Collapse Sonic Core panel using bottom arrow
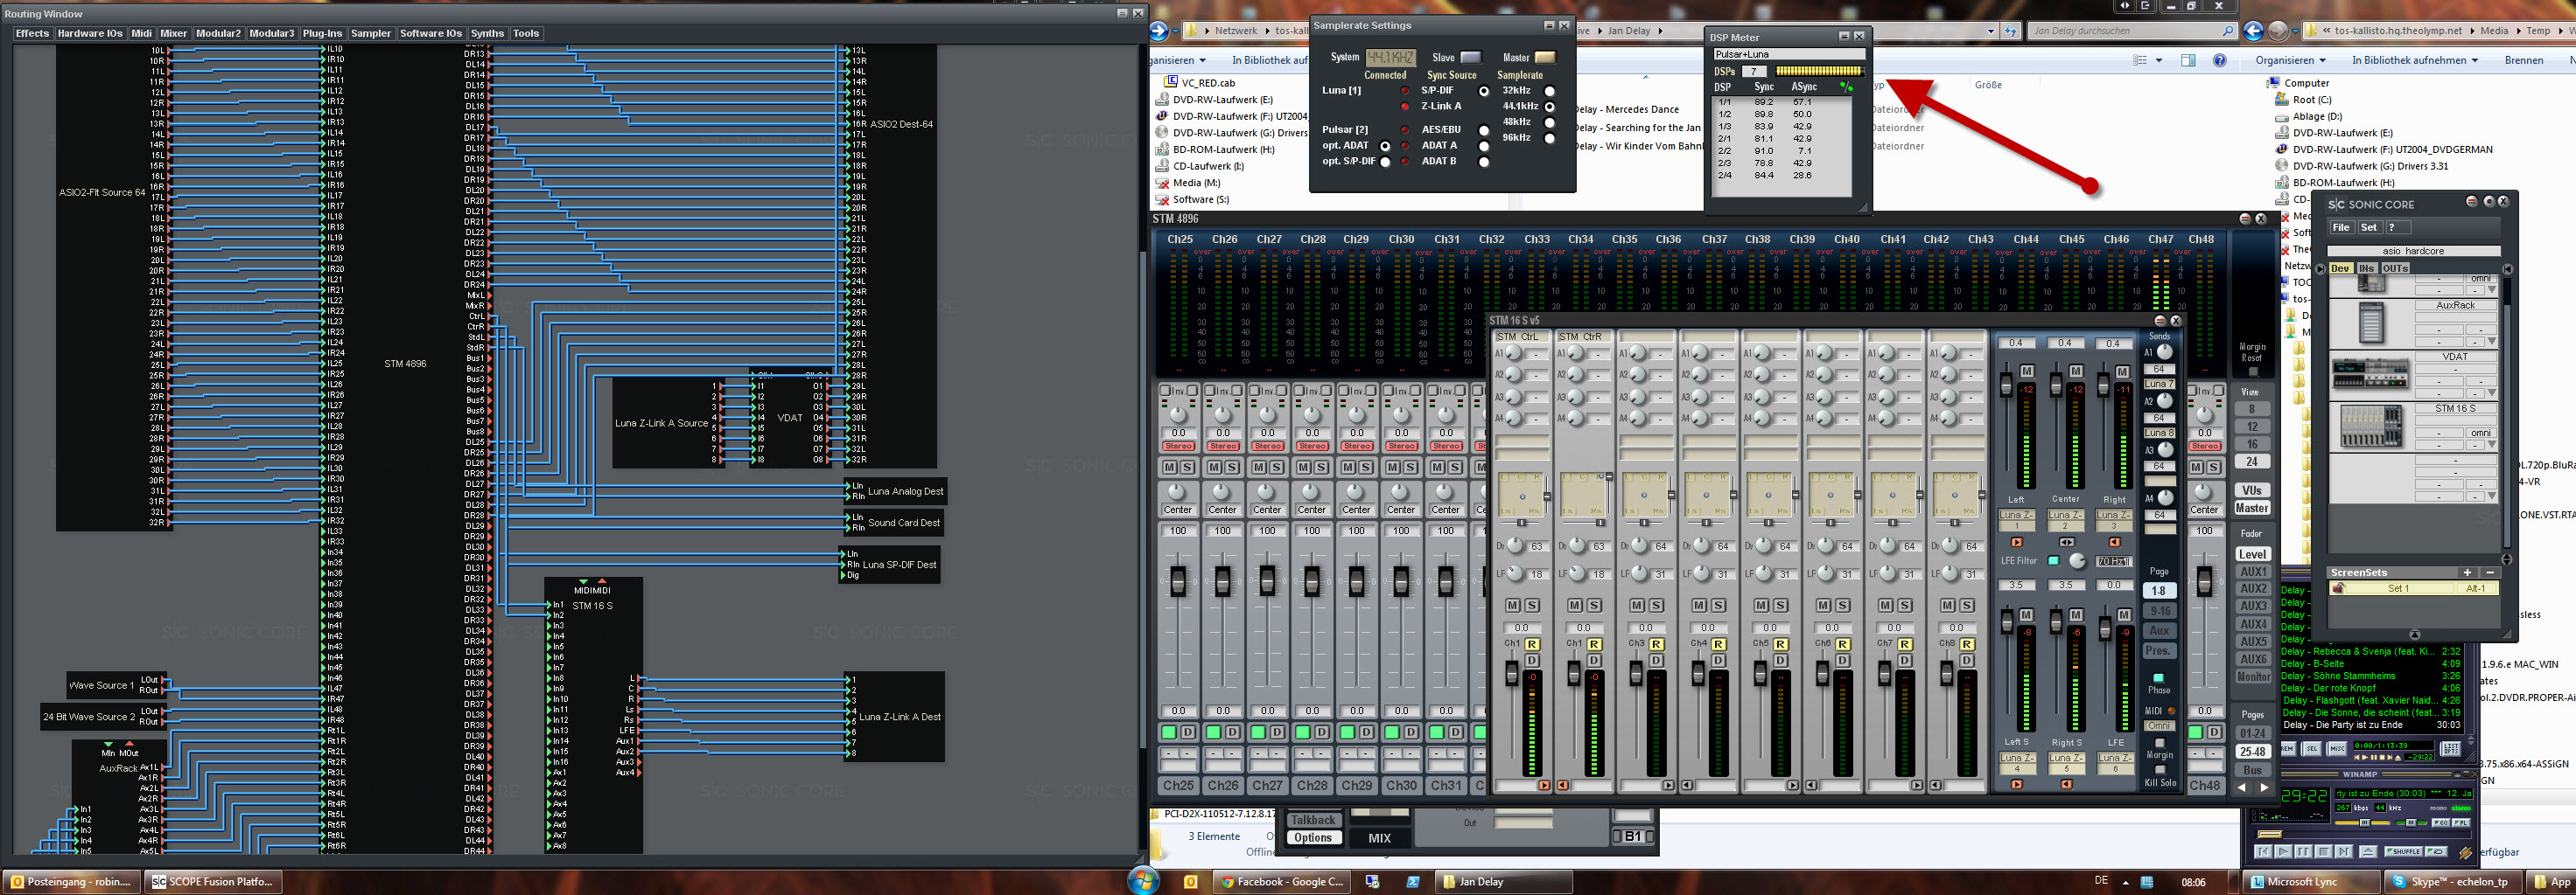 pos(2415,635)
